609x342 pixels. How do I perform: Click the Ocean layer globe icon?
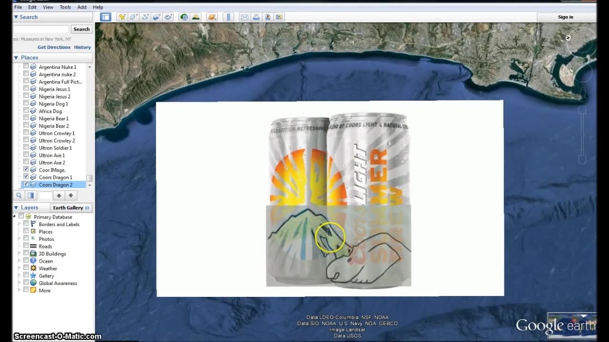[33, 261]
